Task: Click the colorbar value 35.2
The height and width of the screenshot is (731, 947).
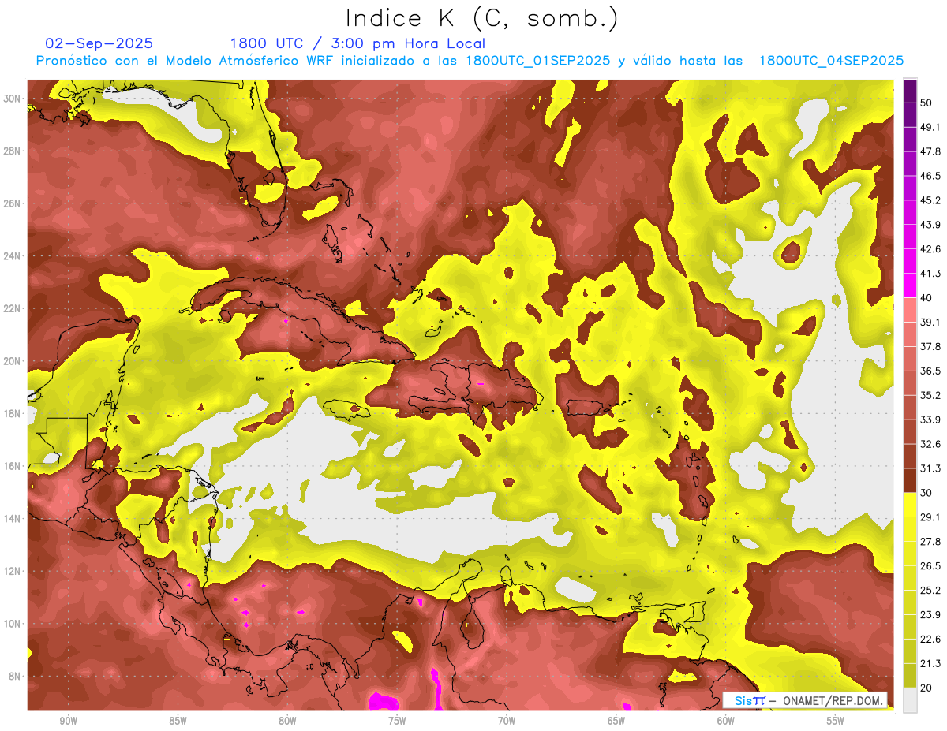Action: (930, 395)
